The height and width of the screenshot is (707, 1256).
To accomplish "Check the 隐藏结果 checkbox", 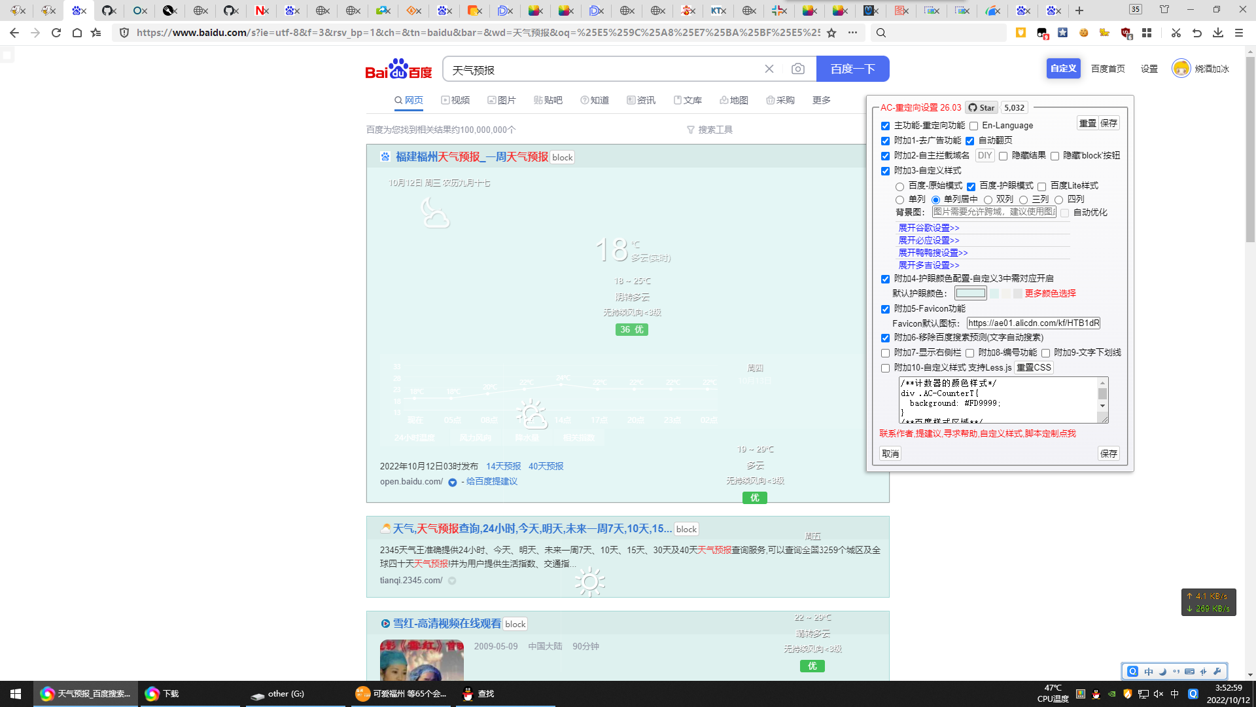I will coord(1003,156).
